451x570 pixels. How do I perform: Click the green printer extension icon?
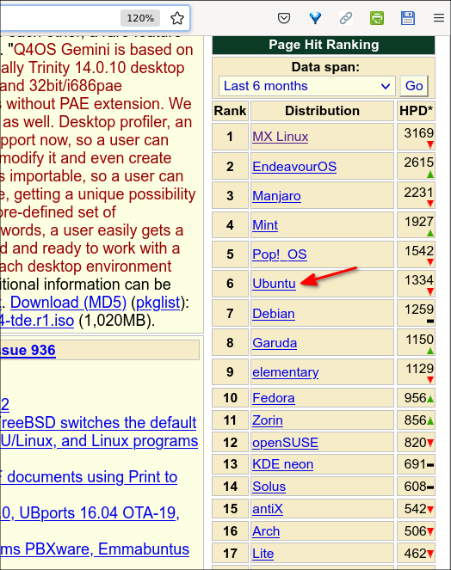point(377,18)
